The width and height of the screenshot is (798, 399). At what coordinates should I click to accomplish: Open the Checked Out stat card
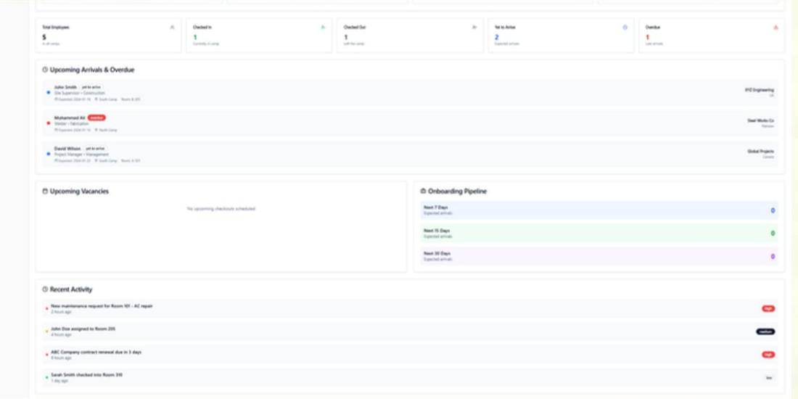[410, 36]
